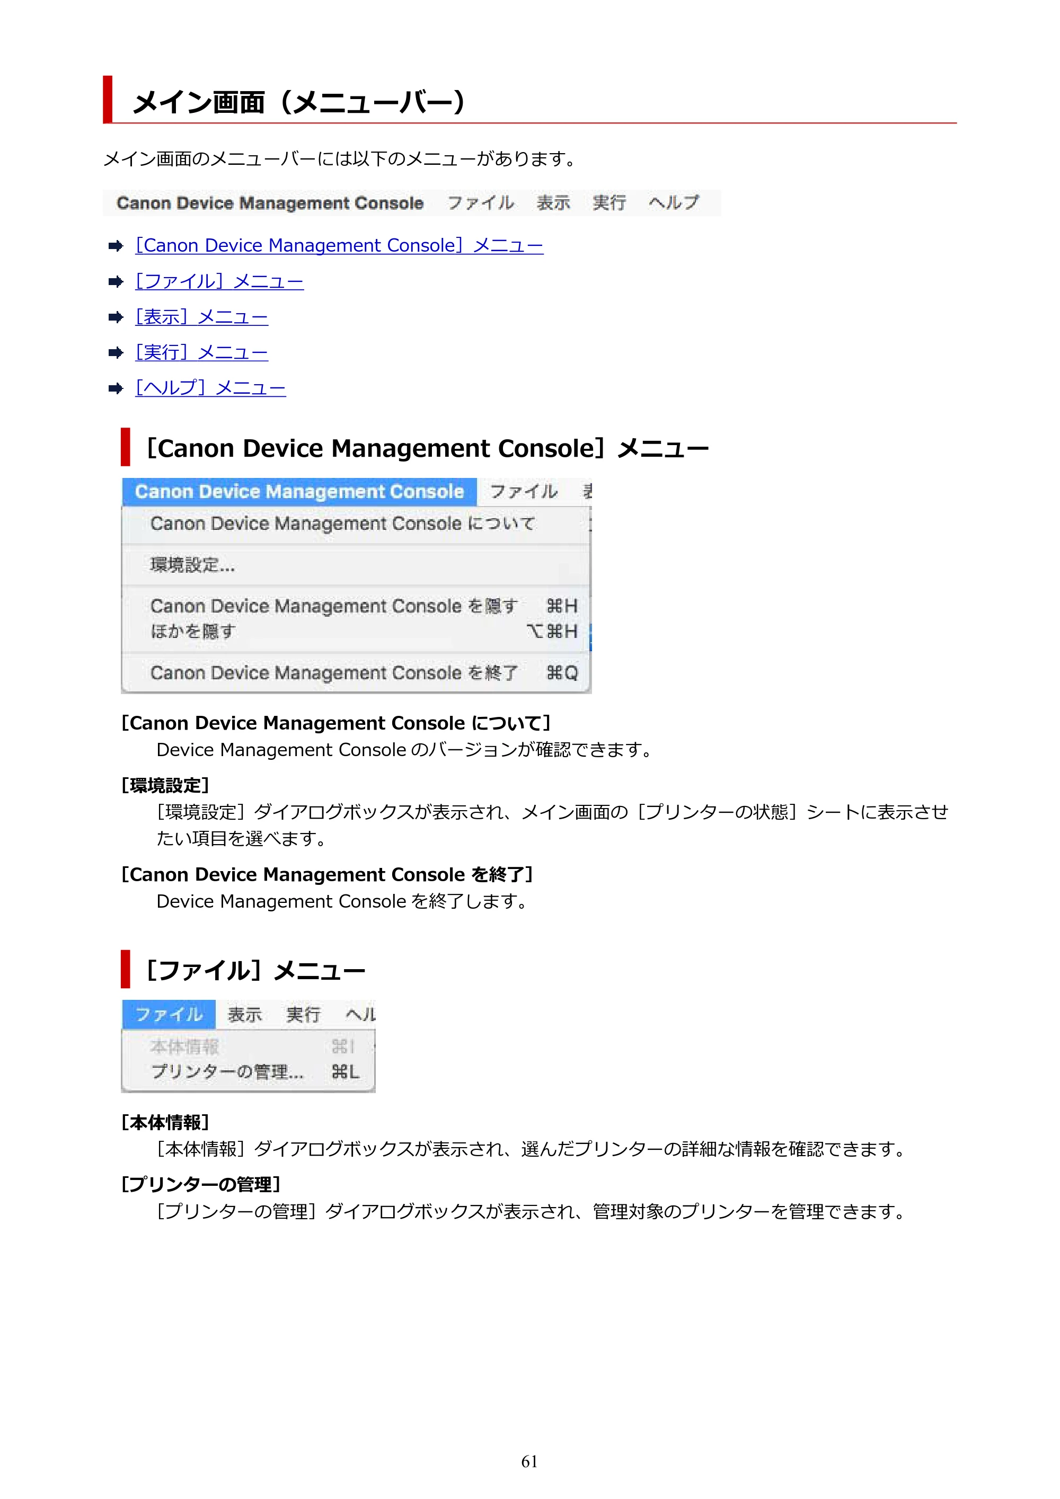
Task: Go to the [ヘルプ] メニュー link
Action: [210, 388]
